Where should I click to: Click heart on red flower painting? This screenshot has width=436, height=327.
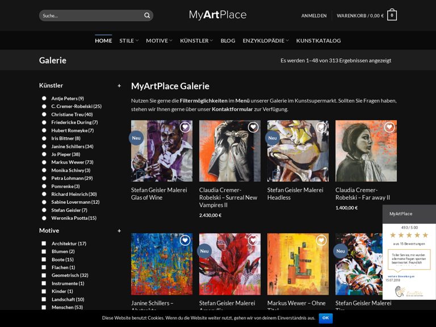(x=253, y=240)
